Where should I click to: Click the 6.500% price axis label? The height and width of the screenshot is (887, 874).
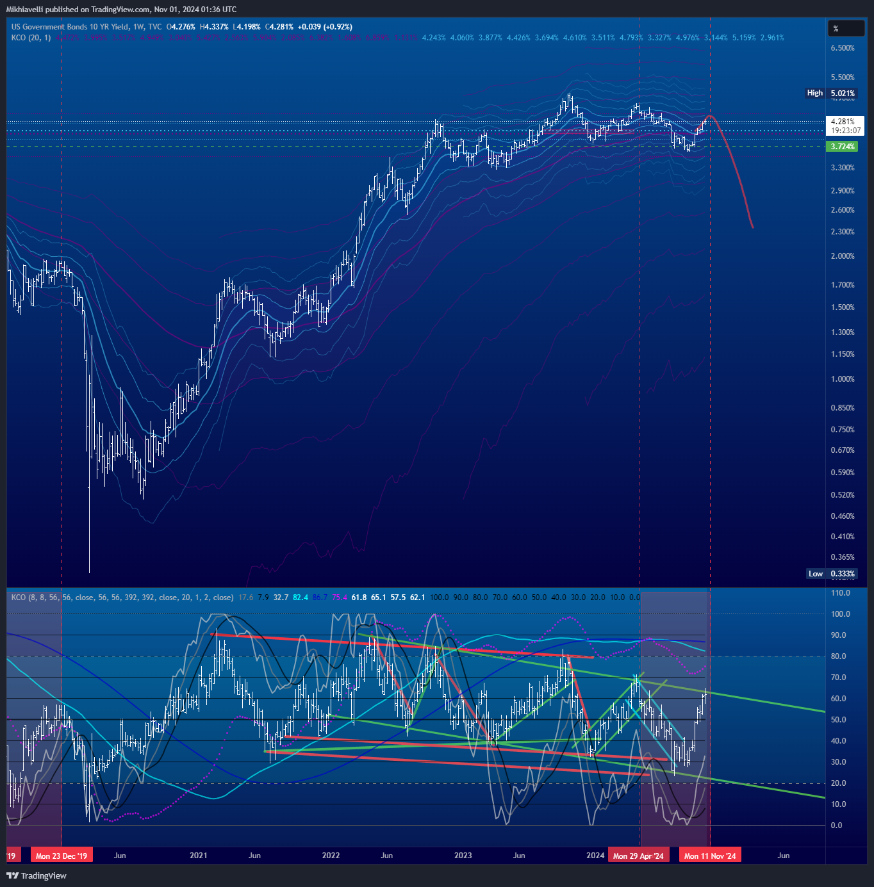tap(843, 48)
